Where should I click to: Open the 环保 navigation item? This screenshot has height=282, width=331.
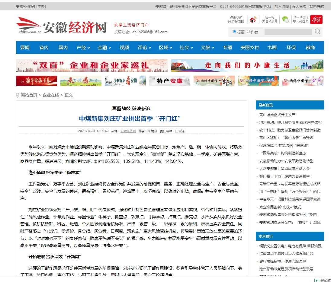coord(291,48)
